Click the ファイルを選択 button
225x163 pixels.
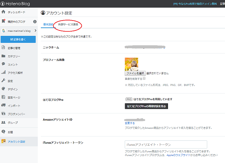point(135,73)
